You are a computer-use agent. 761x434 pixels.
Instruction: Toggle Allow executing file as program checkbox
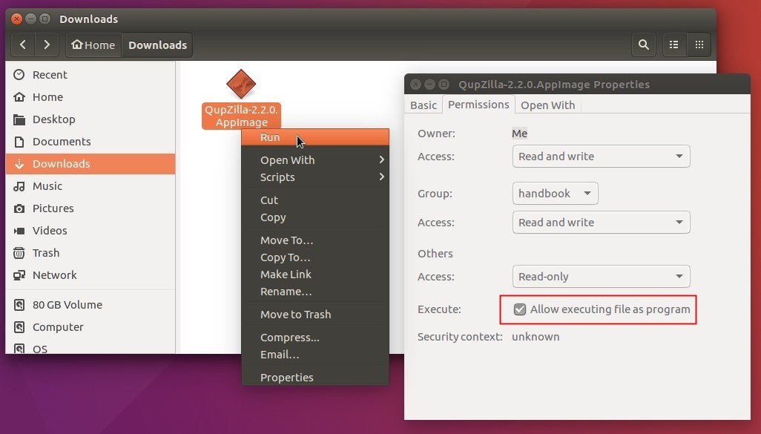pos(520,309)
